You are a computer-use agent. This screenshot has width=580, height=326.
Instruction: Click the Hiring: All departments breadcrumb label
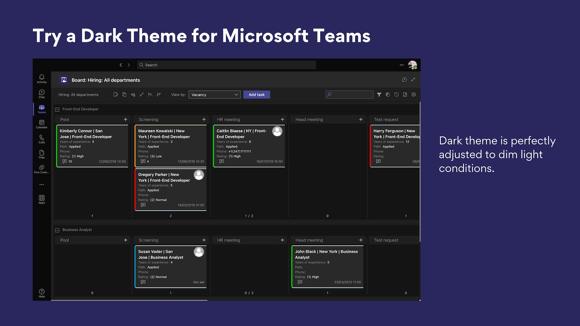(79, 95)
